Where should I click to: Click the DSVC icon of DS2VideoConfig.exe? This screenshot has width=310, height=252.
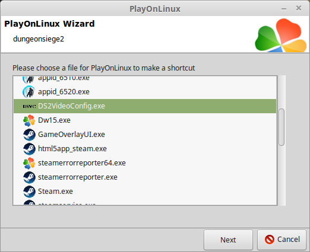29,106
